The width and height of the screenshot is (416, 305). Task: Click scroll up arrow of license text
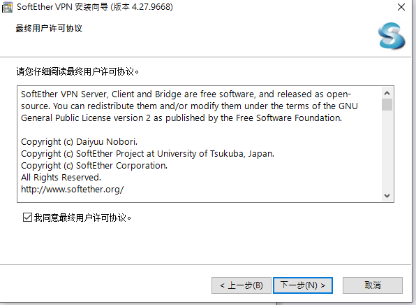click(387, 93)
